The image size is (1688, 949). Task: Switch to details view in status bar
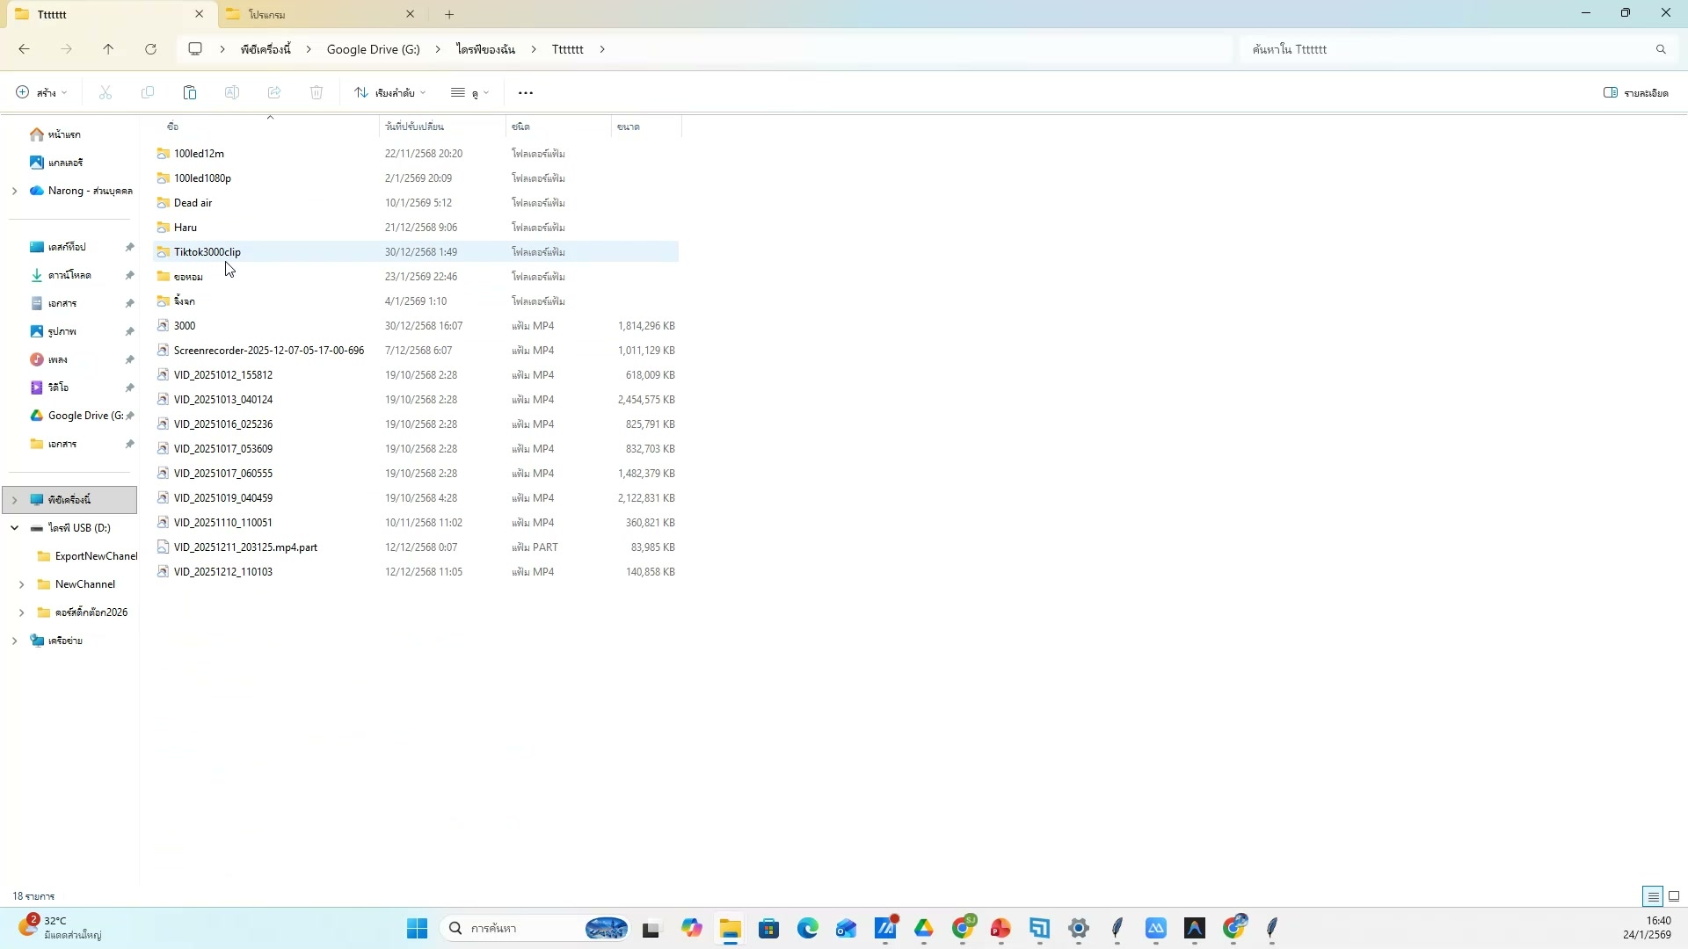[1653, 896]
